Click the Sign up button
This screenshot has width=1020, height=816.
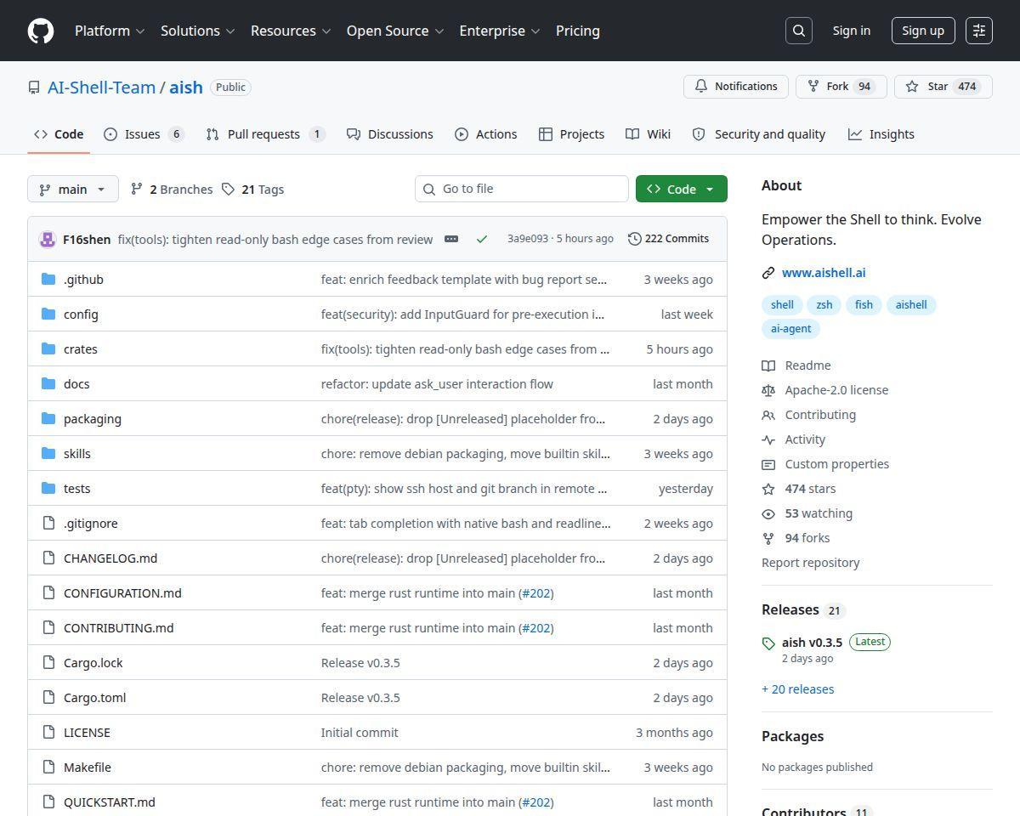(923, 31)
